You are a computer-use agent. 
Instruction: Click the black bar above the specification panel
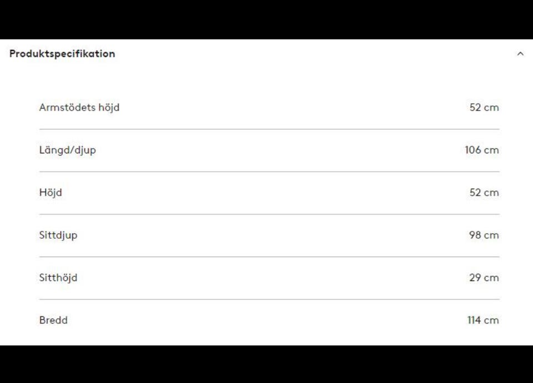[266, 19]
